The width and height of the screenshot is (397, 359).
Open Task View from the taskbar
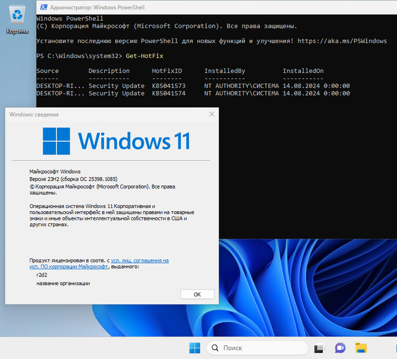[319, 348]
